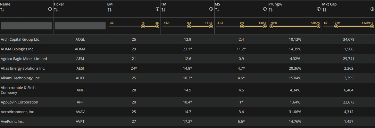Open info icon for PrChg% column
375x128 pixels.
tap(318, 9)
